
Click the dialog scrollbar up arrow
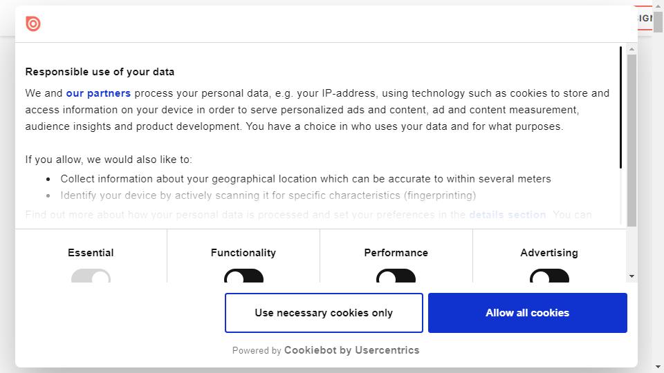(631, 49)
